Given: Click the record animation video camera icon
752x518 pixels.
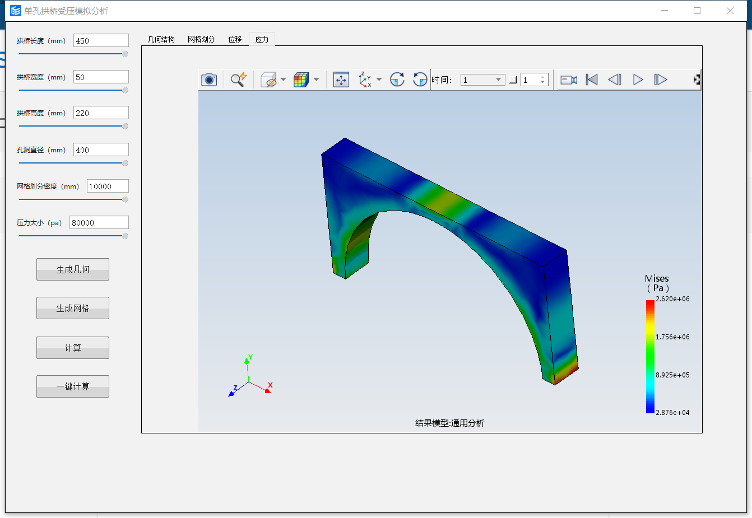Looking at the screenshot, I should click(569, 80).
